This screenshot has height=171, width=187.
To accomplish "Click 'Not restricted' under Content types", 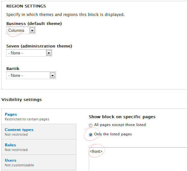I will point(16,134).
